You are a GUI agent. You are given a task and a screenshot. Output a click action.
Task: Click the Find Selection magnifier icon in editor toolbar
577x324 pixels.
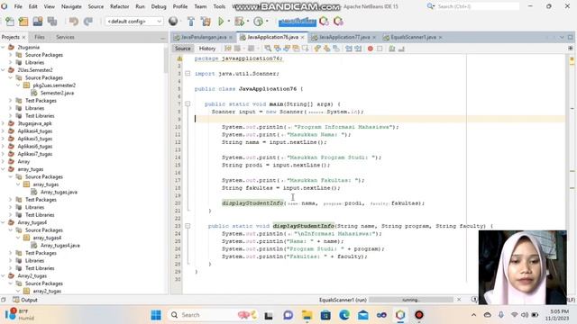pos(268,49)
